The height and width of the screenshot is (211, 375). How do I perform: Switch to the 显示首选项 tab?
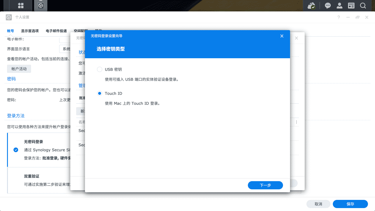(x=30, y=31)
